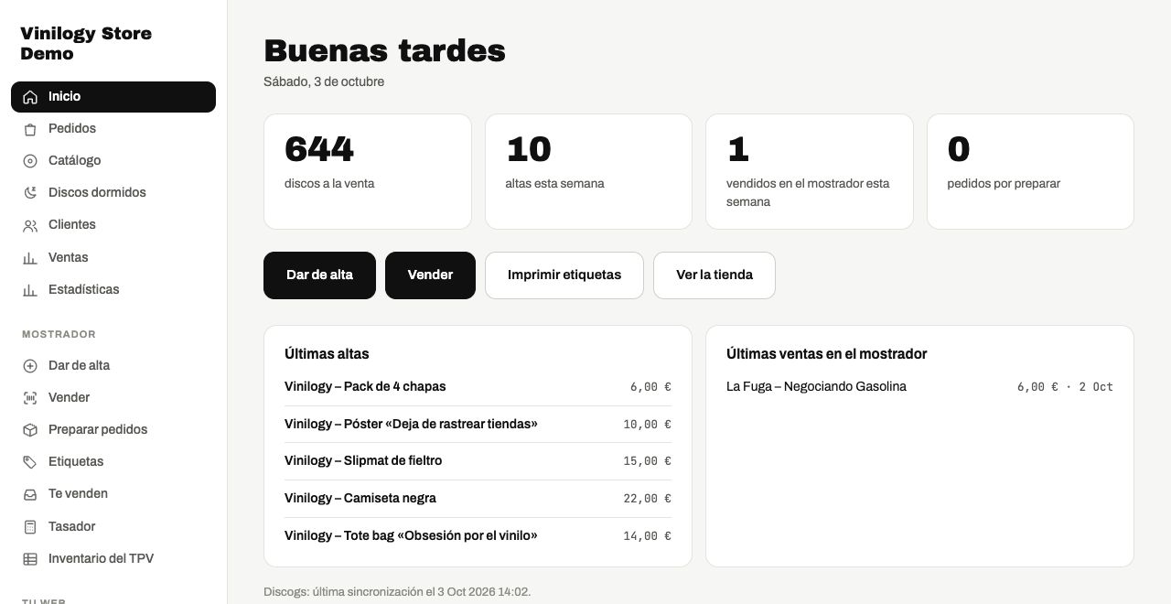Click the calculator icon beside Tasador
This screenshot has height=604, width=1171.
pos(30,527)
